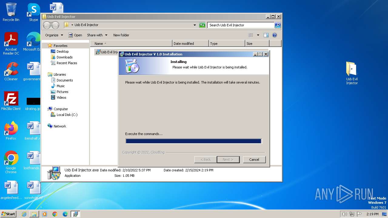Click the Edge taskbar icon
Viewport: 388px width, 218px height.
(x=65, y=214)
